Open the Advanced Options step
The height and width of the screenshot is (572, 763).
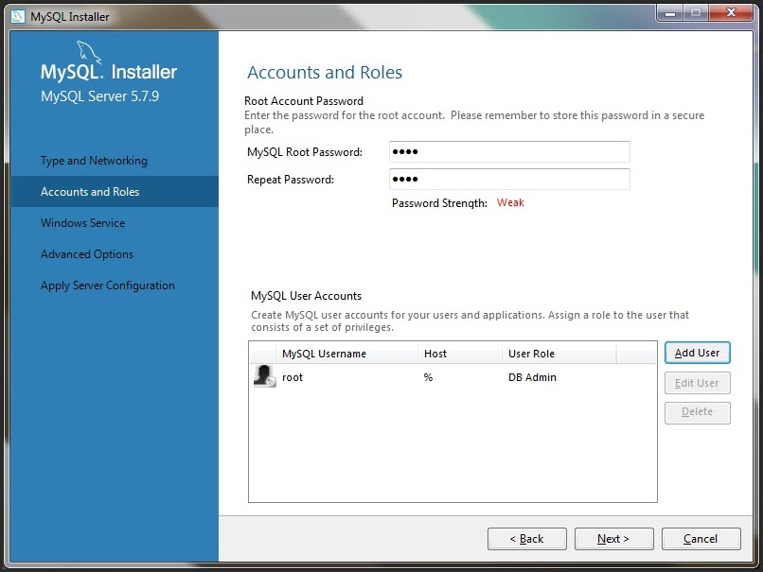coord(87,253)
